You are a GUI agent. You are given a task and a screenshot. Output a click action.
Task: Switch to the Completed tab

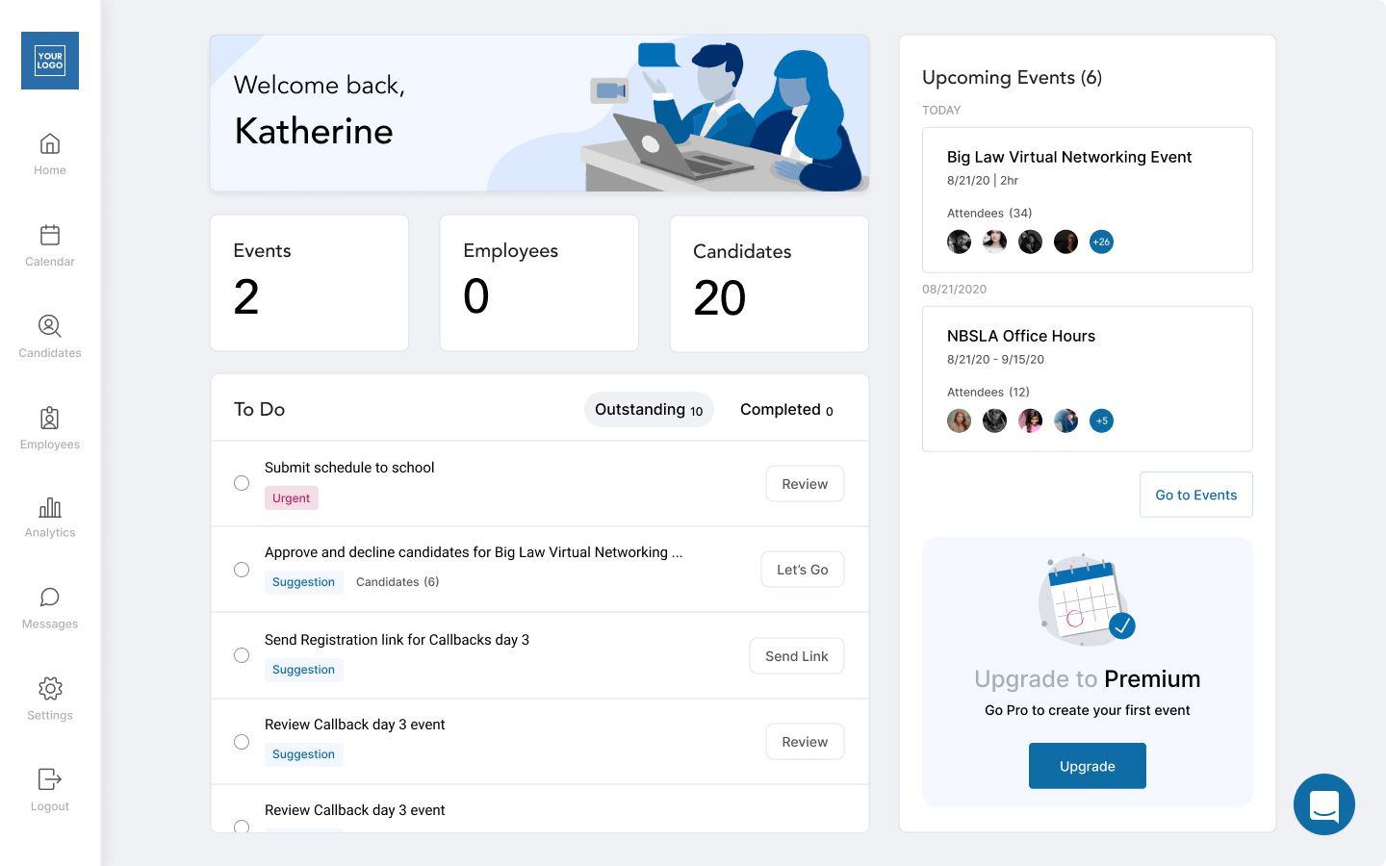(x=786, y=410)
